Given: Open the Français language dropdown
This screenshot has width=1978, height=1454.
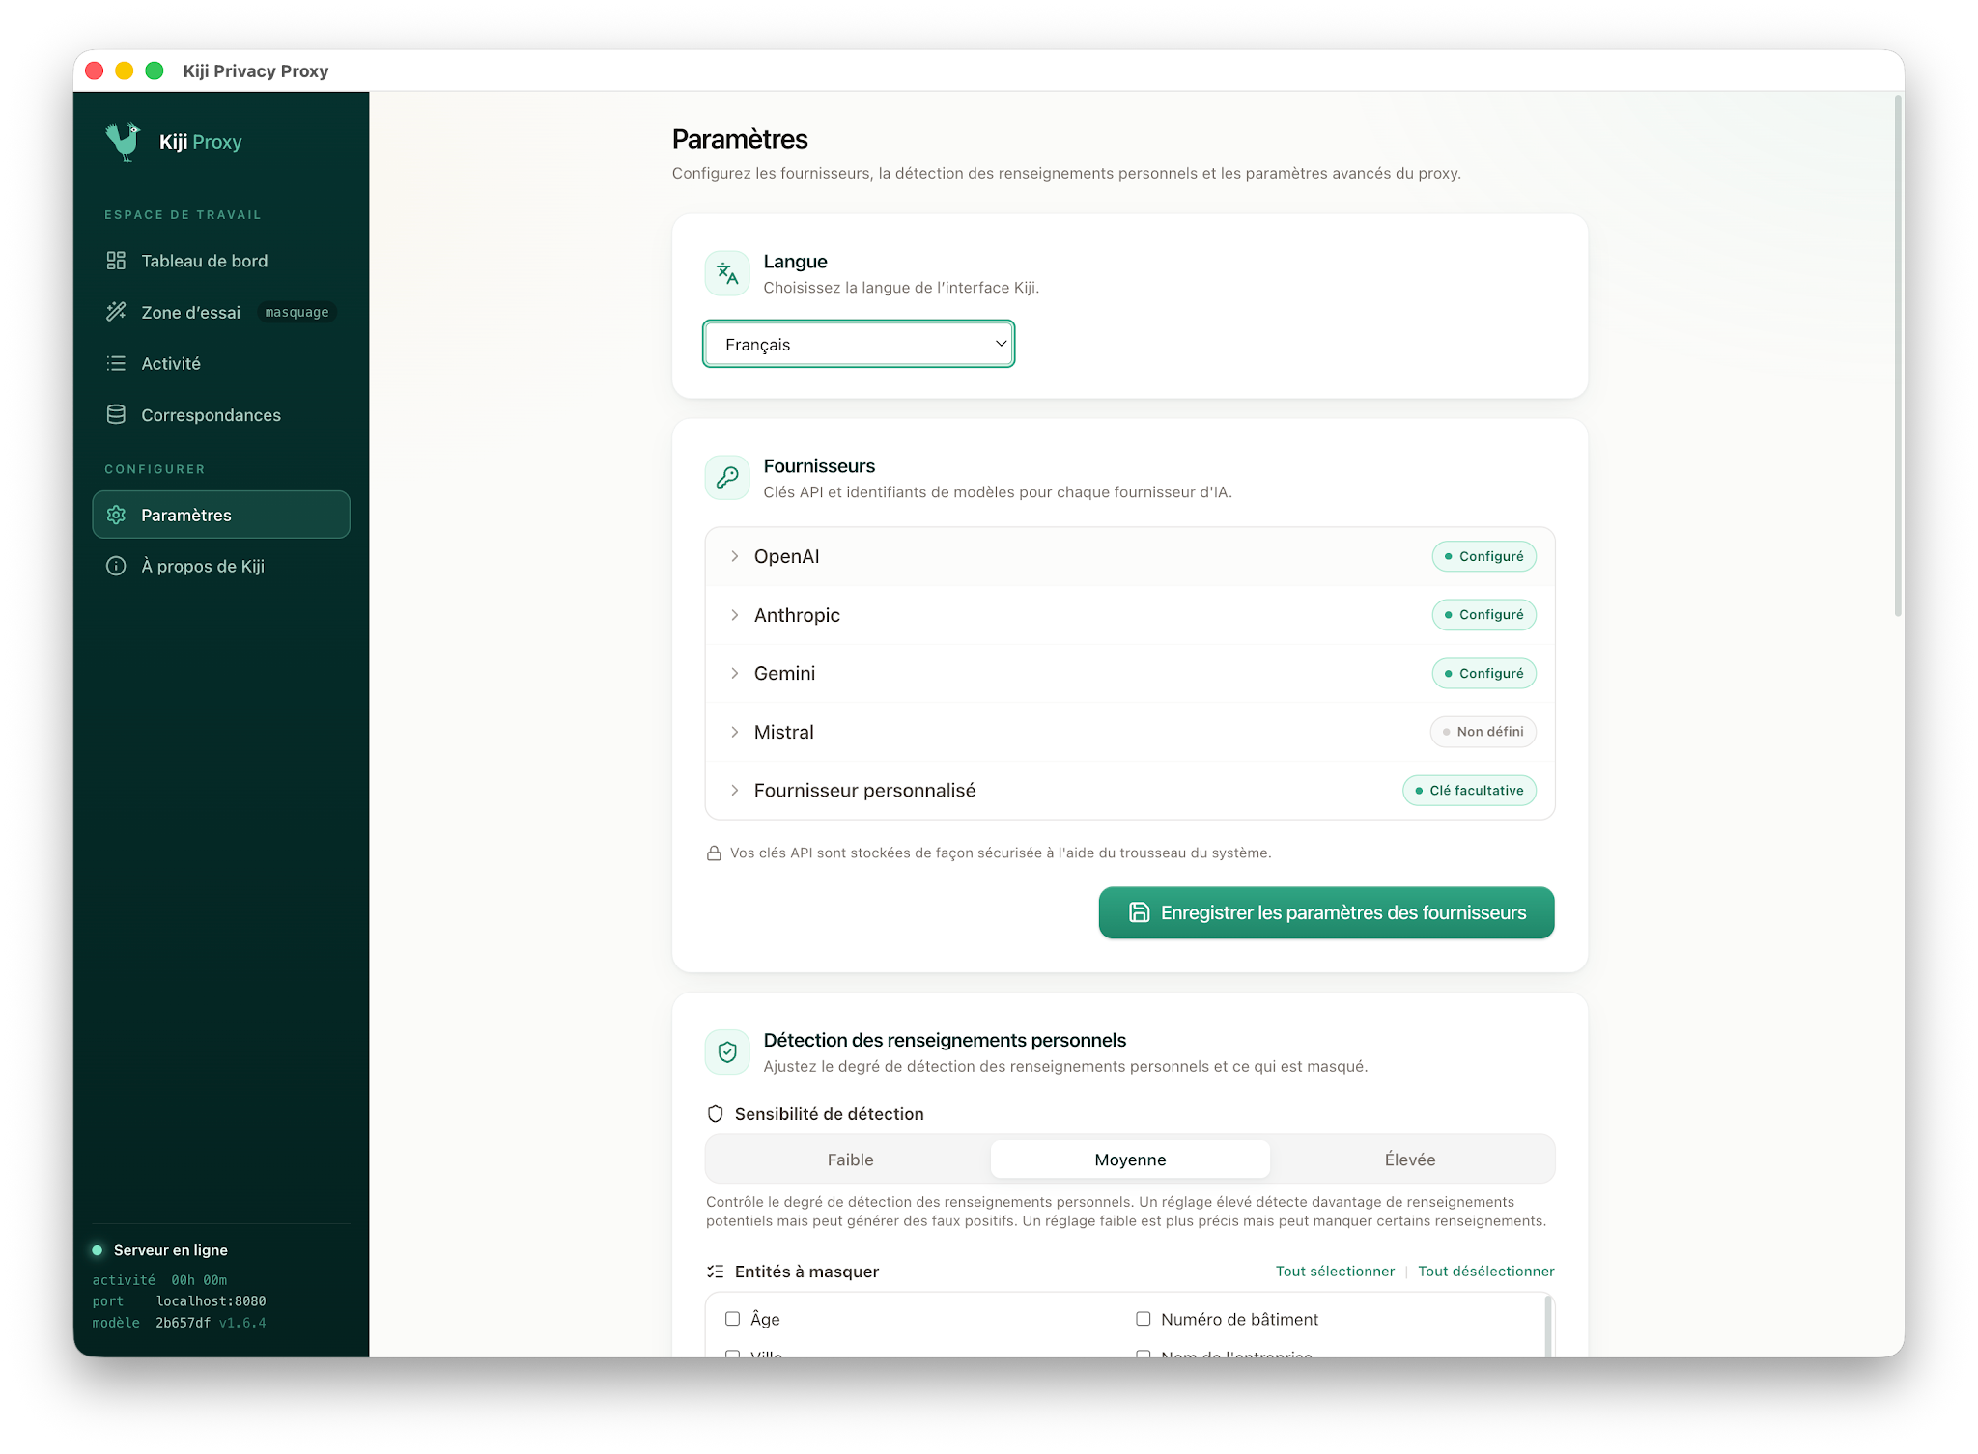Looking at the screenshot, I should tap(859, 344).
